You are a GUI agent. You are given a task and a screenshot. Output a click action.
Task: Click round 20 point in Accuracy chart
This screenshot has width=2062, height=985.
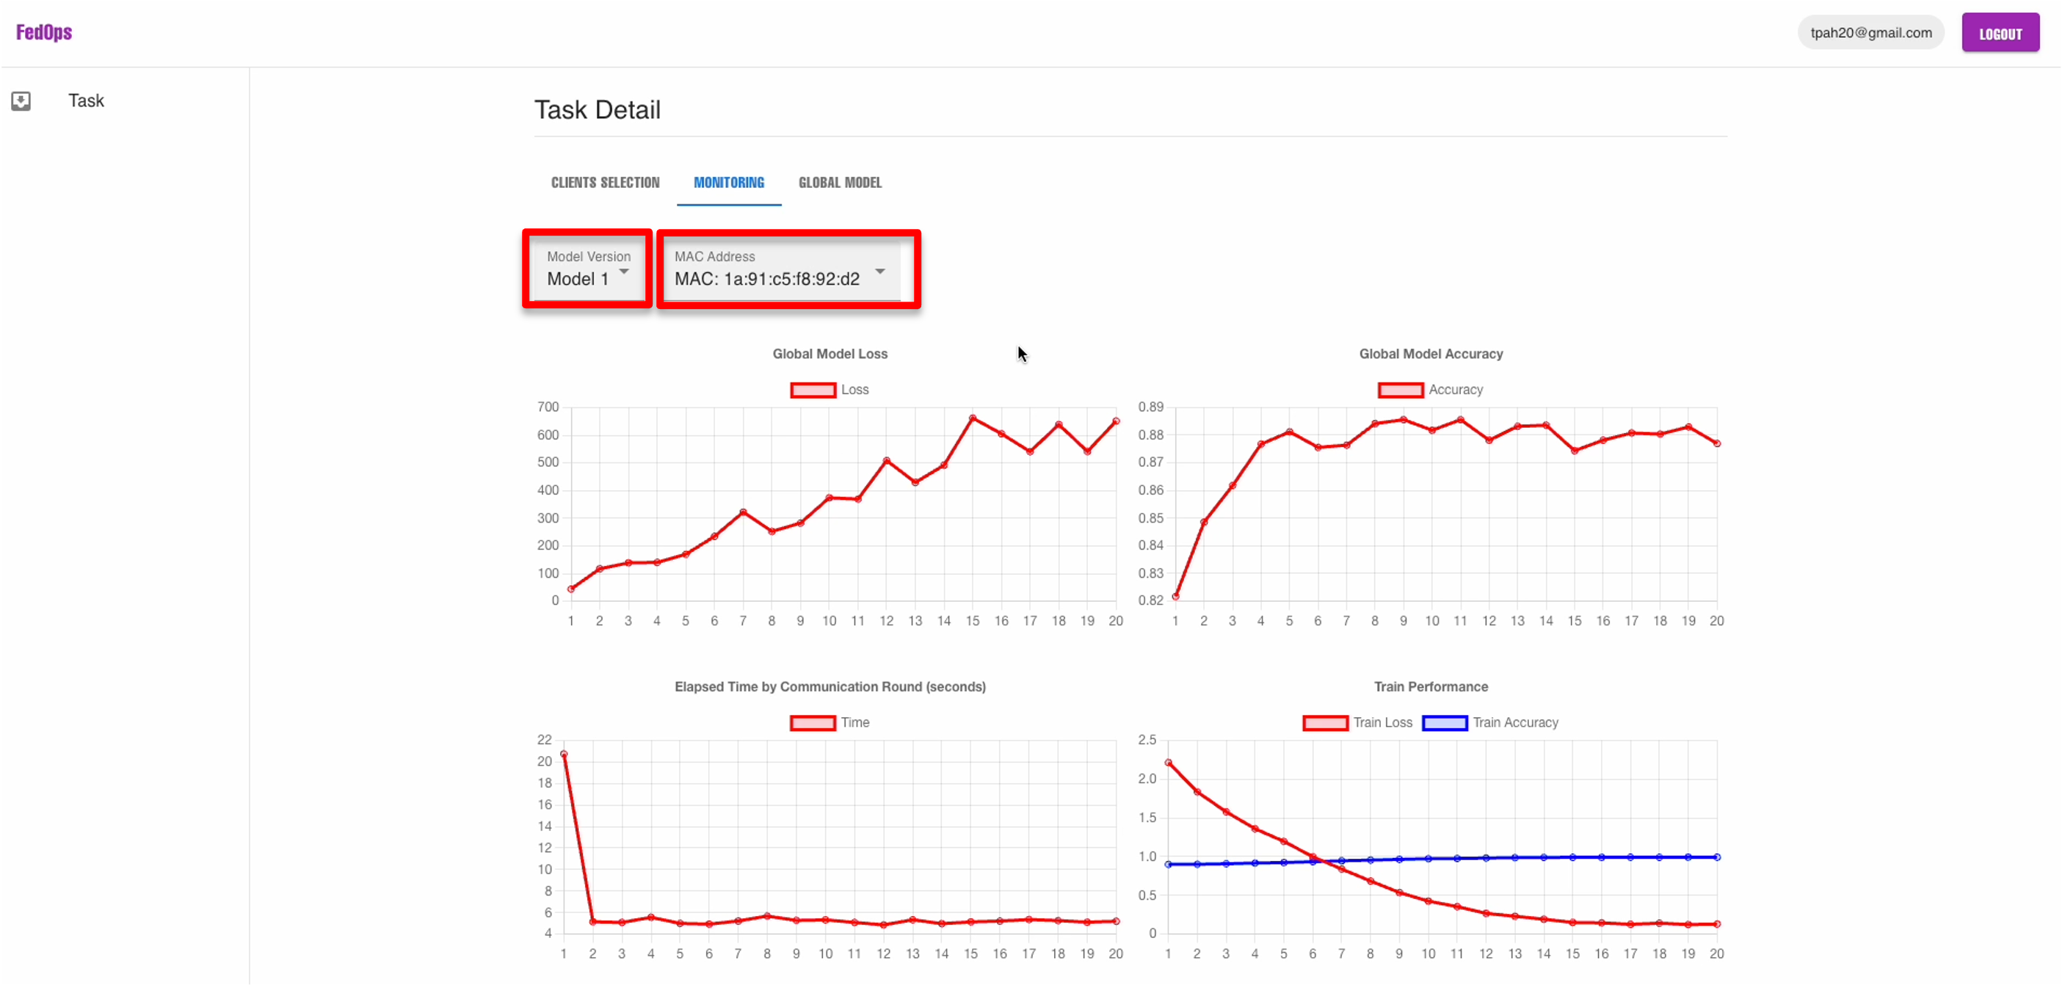(x=1717, y=443)
